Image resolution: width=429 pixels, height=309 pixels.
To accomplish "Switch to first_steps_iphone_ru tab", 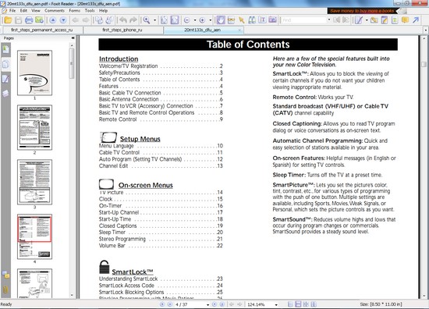I will pos(122,30).
